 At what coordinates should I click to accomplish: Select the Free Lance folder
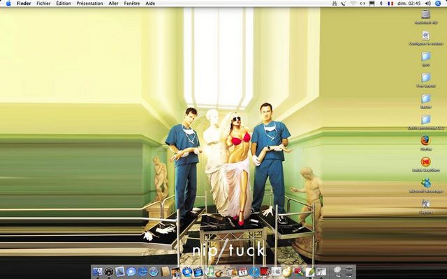tap(426, 77)
